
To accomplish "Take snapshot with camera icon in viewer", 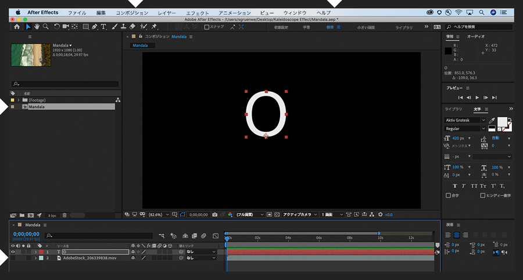I will [215, 215].
